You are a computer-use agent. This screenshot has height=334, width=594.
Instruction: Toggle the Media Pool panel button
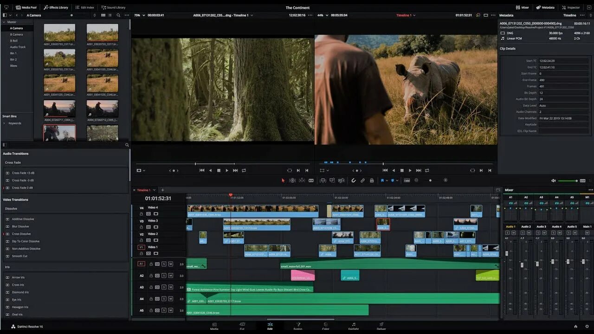point(26,7)
